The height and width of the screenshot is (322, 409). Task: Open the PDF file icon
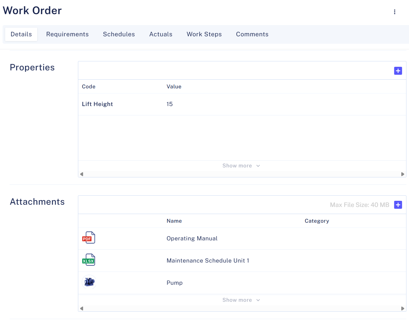pos(89,238)
